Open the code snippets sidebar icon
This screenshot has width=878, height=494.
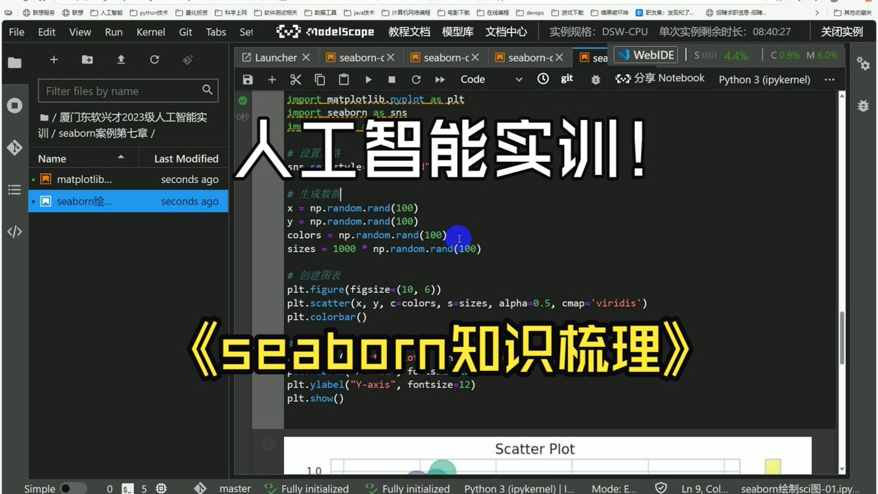[x=15, y=232]
